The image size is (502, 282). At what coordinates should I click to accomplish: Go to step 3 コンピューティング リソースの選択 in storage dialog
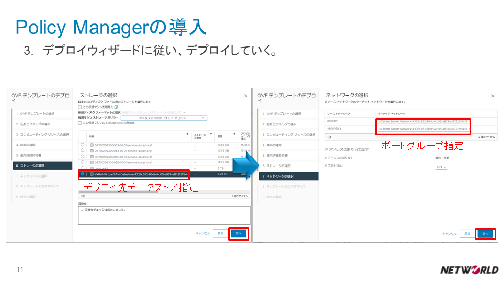[42, 135]
